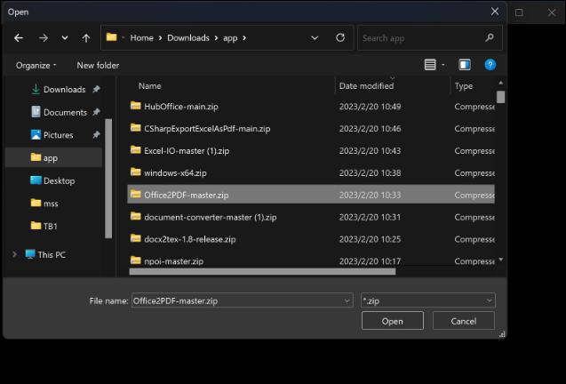Expand the This PC tree node

(14, 255)
